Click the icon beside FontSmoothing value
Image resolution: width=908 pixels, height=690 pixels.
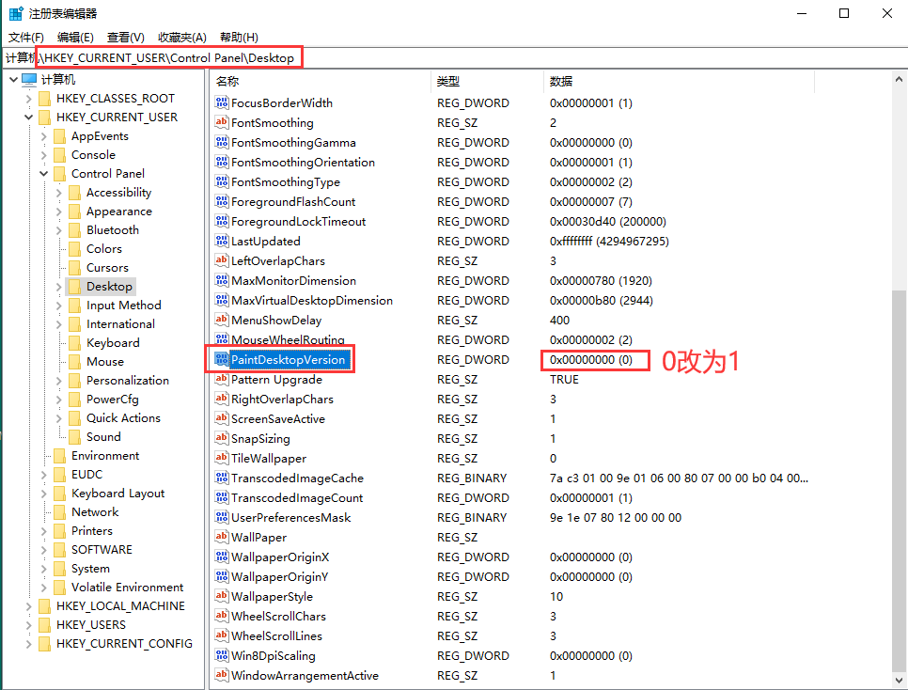click(x=222, y=123)
